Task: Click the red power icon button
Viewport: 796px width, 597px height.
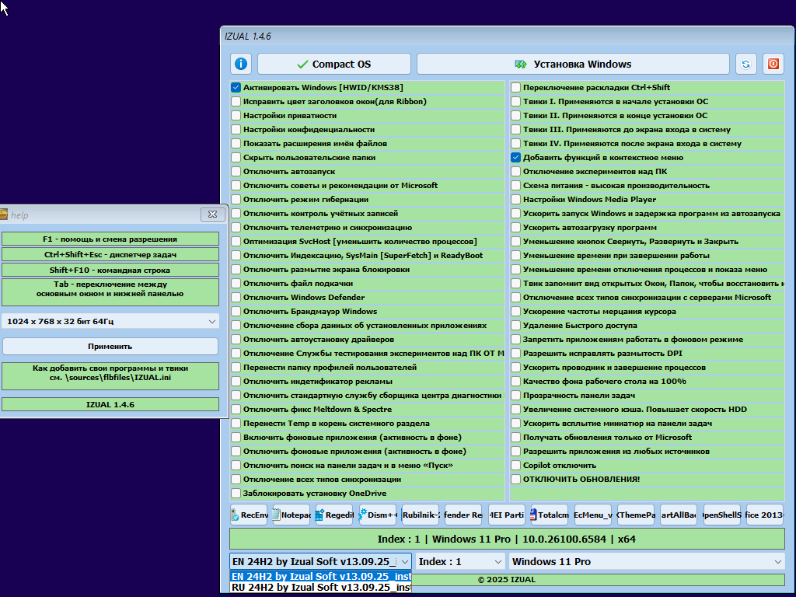Action: (773, 64)
